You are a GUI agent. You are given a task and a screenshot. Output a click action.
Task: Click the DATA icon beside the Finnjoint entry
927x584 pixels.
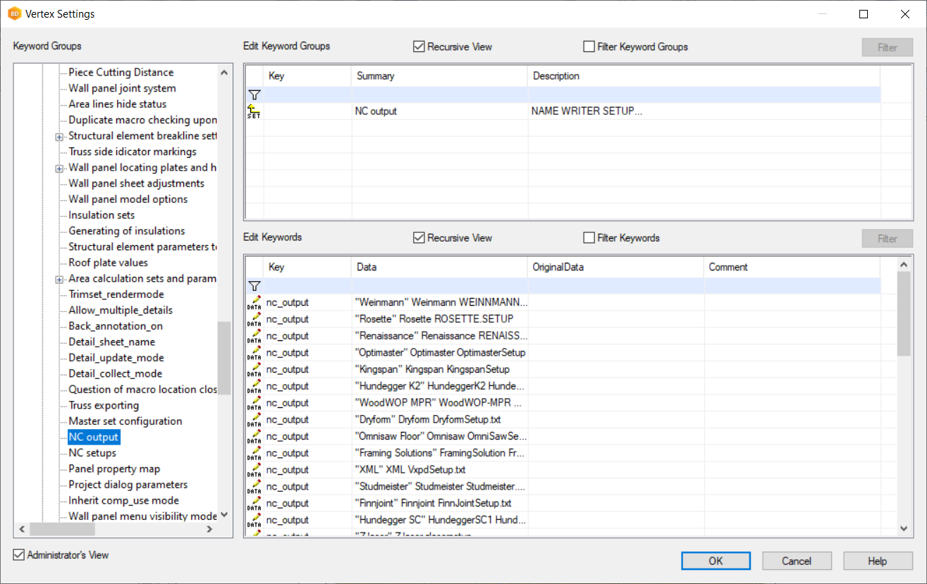[x=254, y=504]
